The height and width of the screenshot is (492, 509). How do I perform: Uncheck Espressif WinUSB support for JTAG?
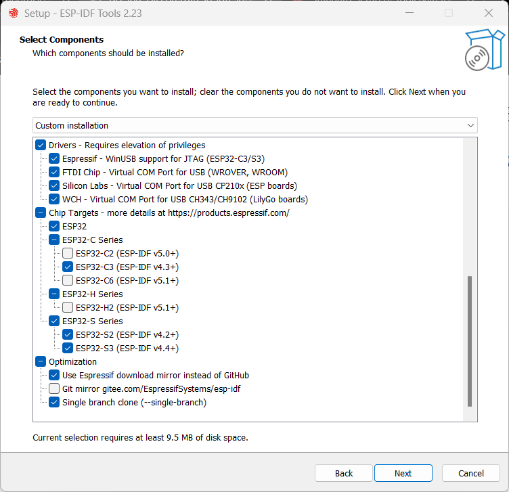coord(54,159)
